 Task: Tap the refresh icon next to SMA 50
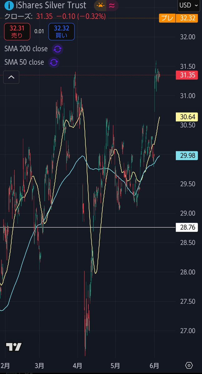pyautogui.click(x=54, y=62)
